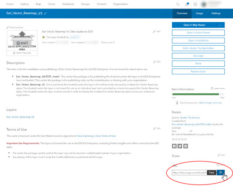Click the copy URL button
The width and height of the screenshot is (233, 186).
tap(221, 172)
